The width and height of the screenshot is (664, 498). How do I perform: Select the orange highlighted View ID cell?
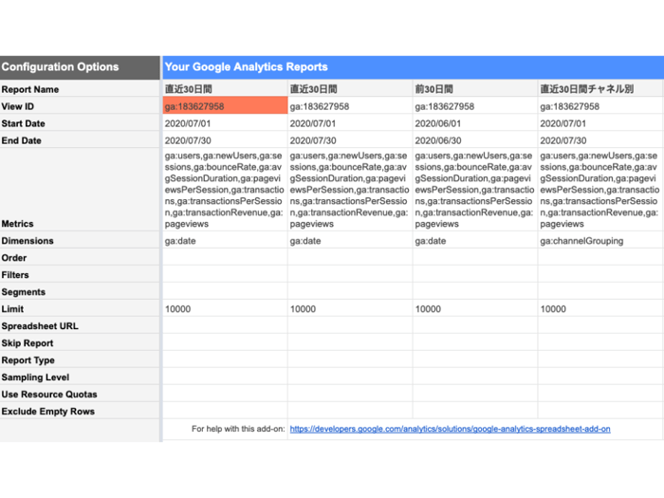pyautogui.click(x=225, y=105)
